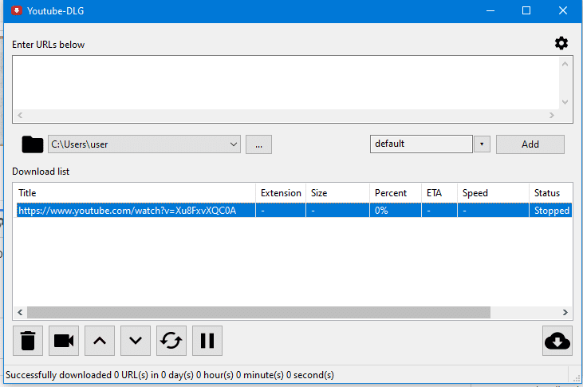Click the Stopped status cell
Screen dimensions: 583x387
(x=551, y=211)
